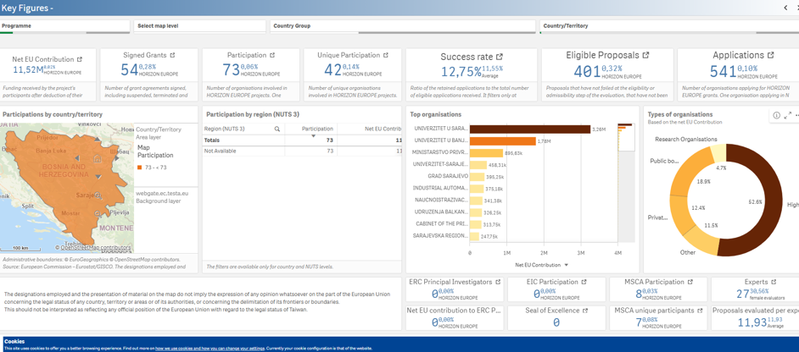This screenshot has height=352, width=799.
Task: Expand Types of organisations chart to fullscreen
Action: pyautogui.click(x=787, y=115)
